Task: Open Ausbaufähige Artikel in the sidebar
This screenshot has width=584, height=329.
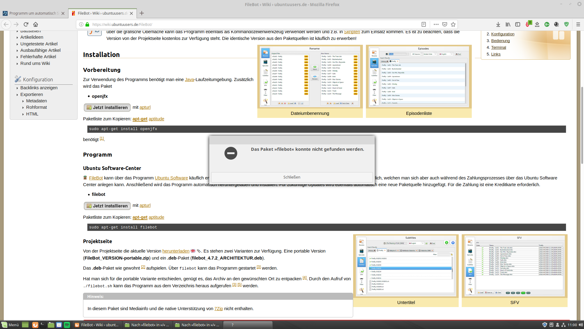Action: 40,50
